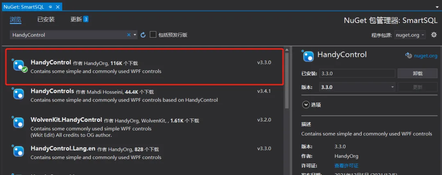This screenshot has width=442, height=175.
Task: Open NuGet settings gear icon
Action: [434, 35]
